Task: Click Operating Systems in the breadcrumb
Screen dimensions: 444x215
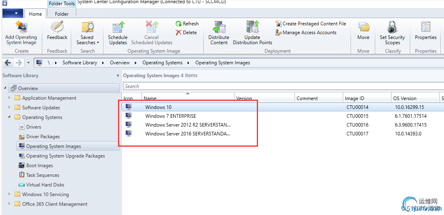Action: click(x=163, y=63)
